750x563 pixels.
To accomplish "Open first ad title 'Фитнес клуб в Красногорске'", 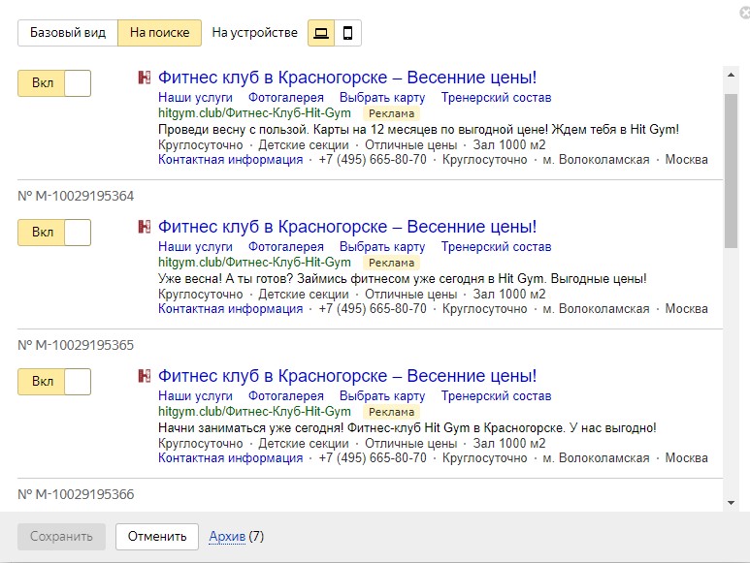I will click(347, 78).
